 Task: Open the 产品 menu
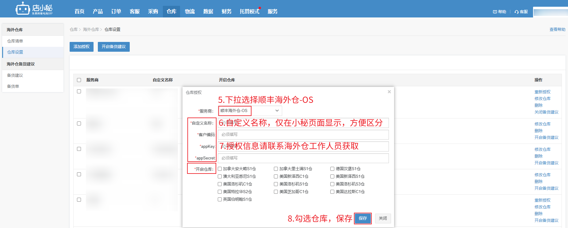coord(98,11)
